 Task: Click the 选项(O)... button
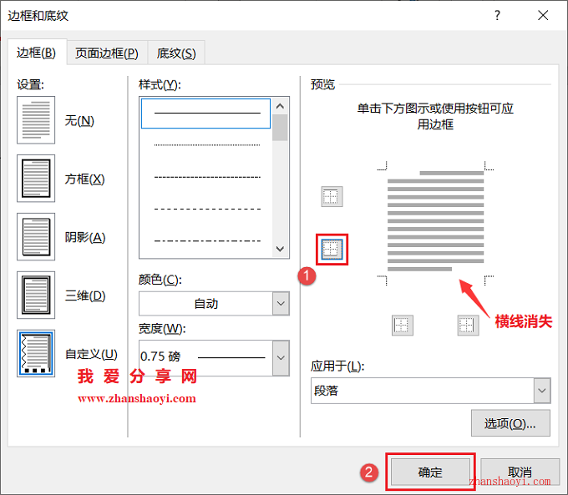pyautogui.click(x=510, y=423)
